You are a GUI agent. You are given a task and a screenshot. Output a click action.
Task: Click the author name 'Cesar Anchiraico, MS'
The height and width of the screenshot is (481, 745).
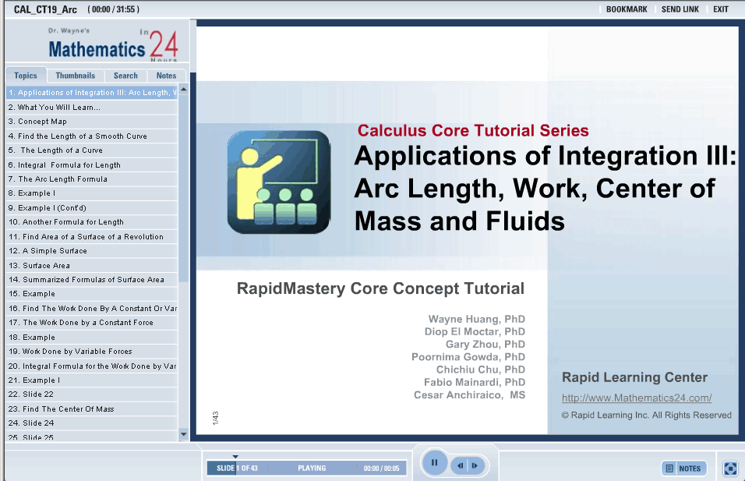pyautogui.click(x=469, y=395)
